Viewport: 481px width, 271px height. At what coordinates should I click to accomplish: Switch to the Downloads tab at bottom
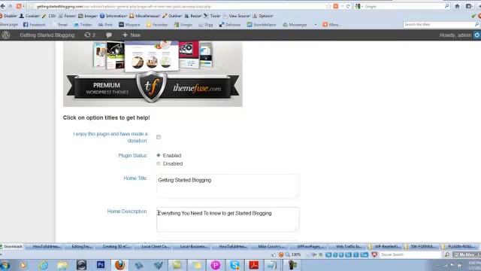[x=12, y=246]
